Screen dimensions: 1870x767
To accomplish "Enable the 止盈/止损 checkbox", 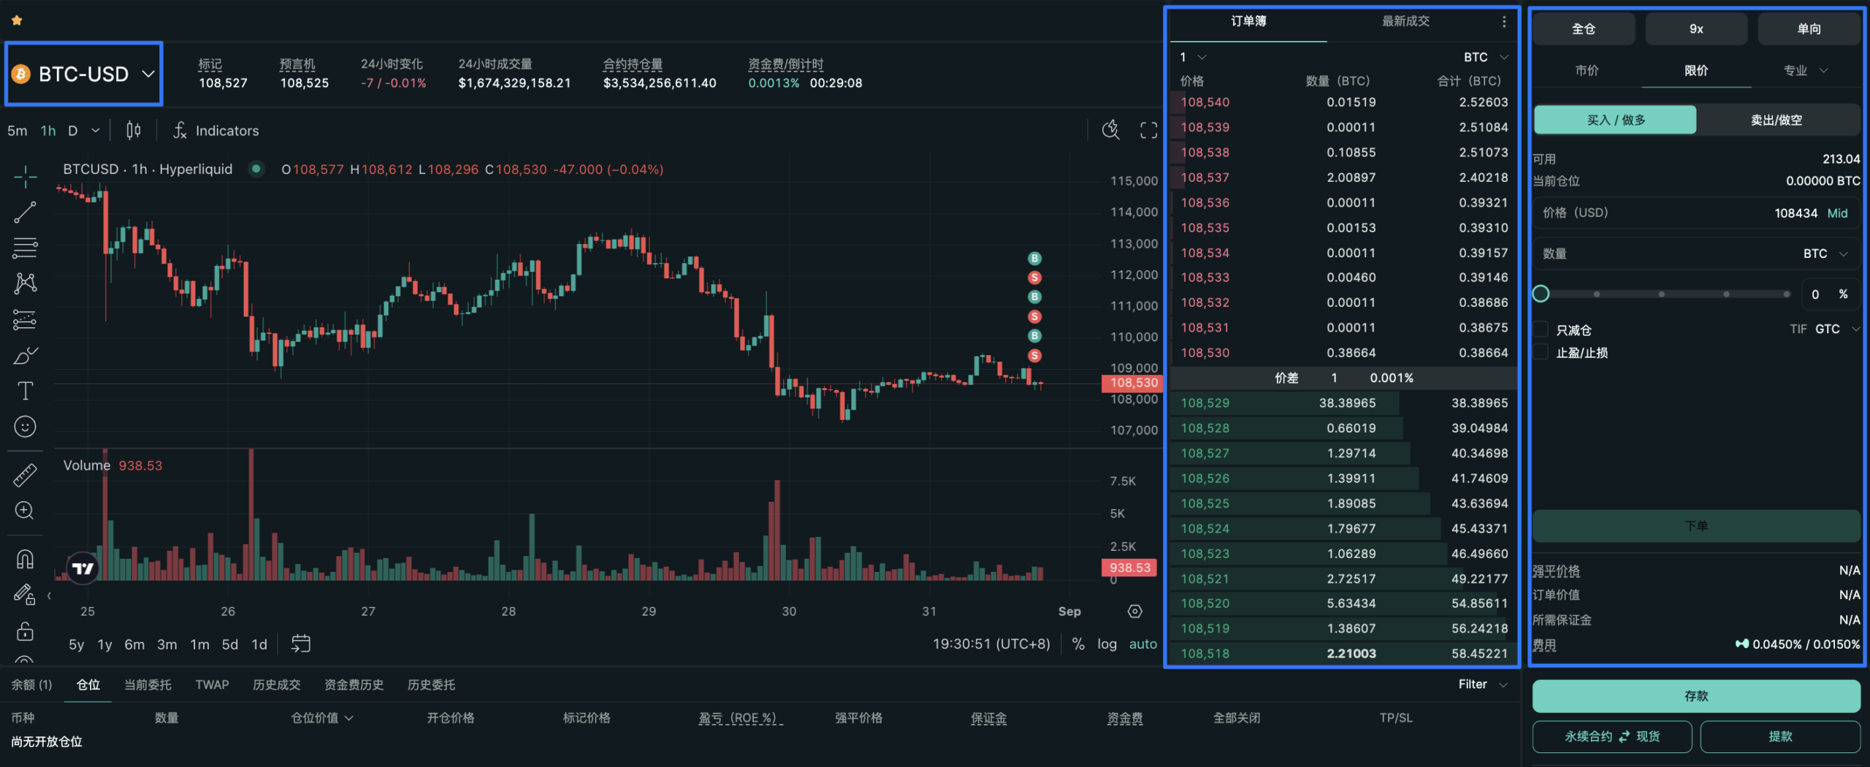I will click(x=1541, y=352).
